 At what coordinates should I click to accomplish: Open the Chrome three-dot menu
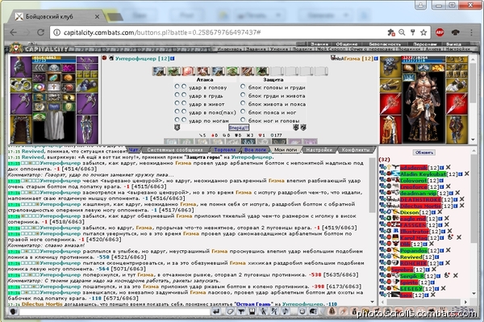(471, 32)
